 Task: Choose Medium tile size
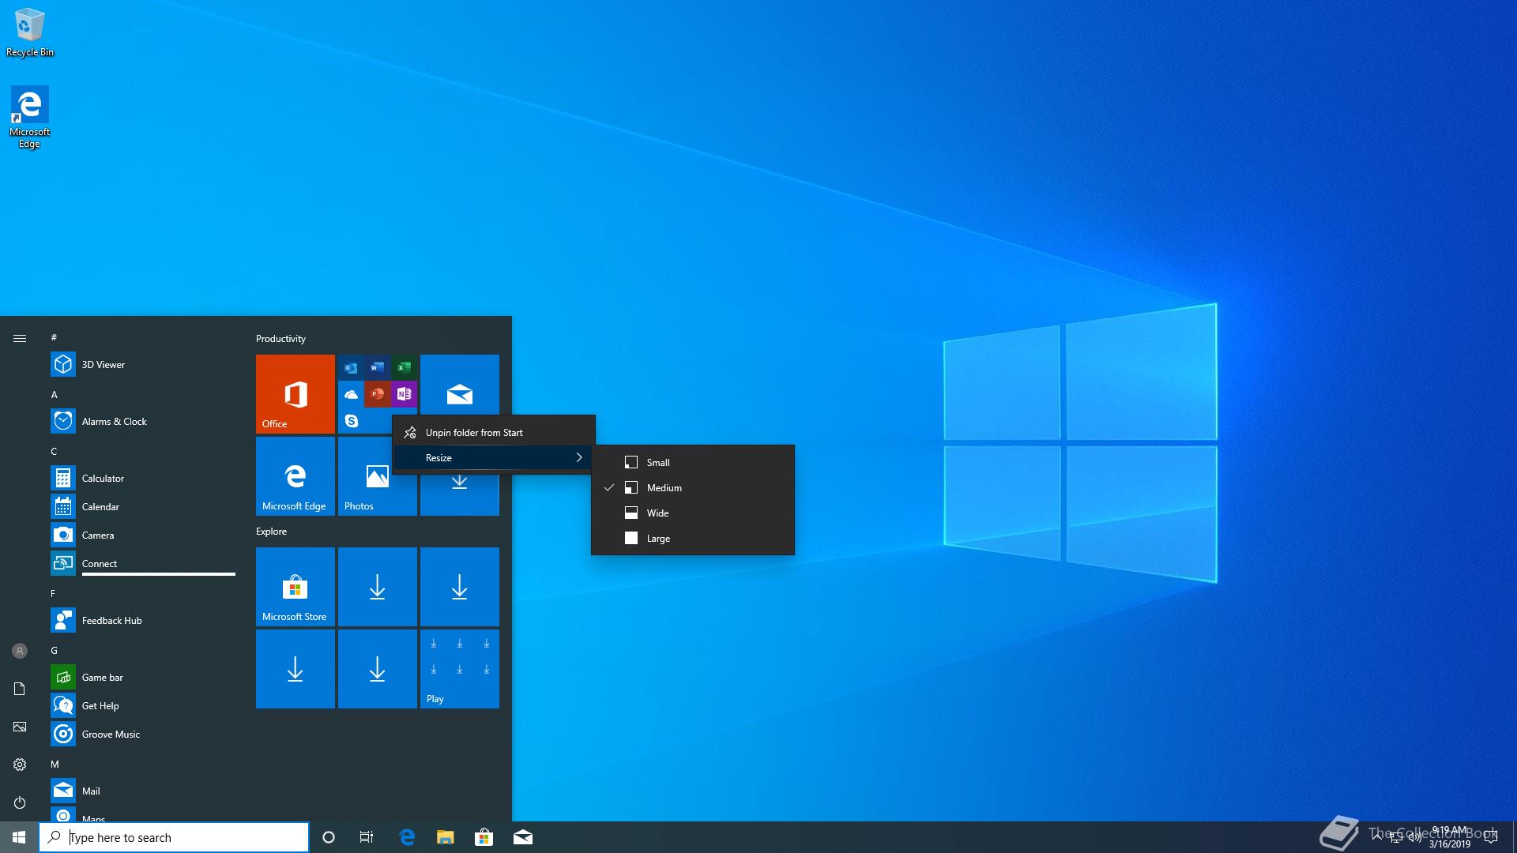tap(693, 487)
